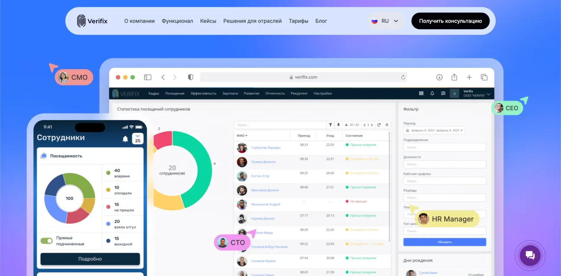Viewport: 561px width, 276px height.
Task: Tap the briefcase icon beside Посещаемость
Action: point(44,156)
